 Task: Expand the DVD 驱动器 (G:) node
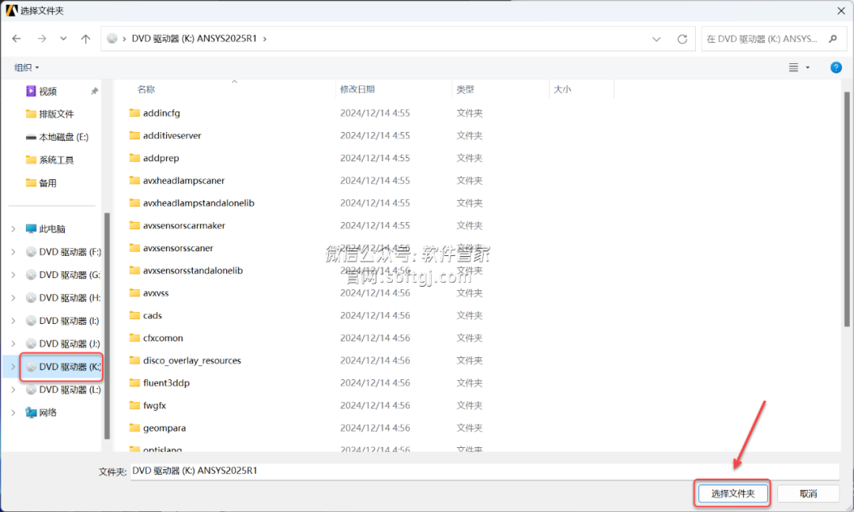pyautogui.click(x=13, y=275)
